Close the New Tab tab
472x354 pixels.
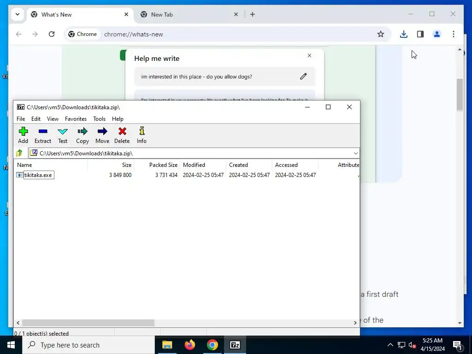pyautogui.click(x=236, y=14)
